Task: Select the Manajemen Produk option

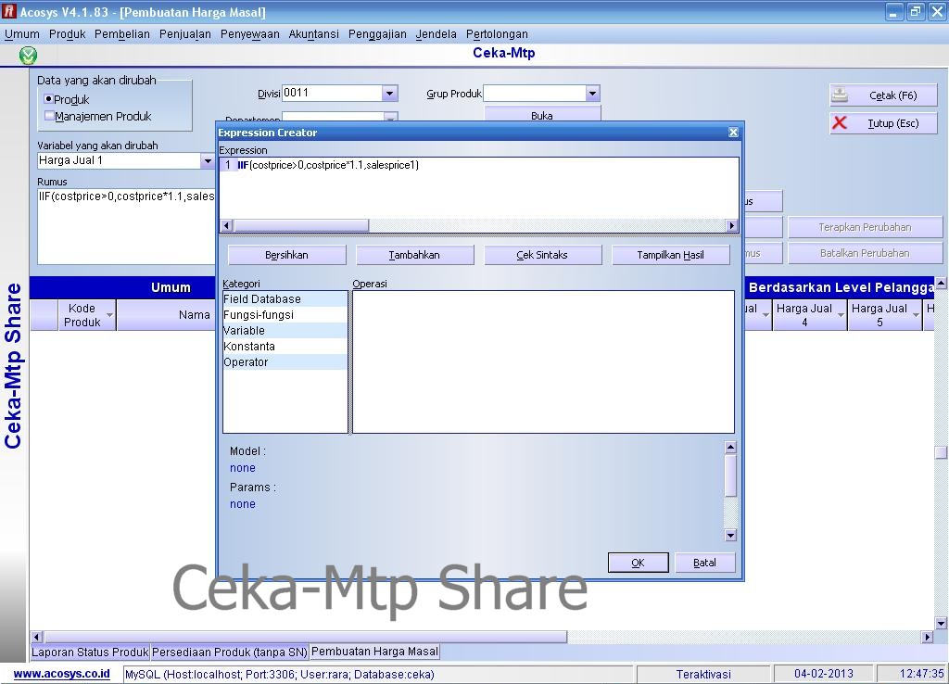Action: (x=48, y=116)
